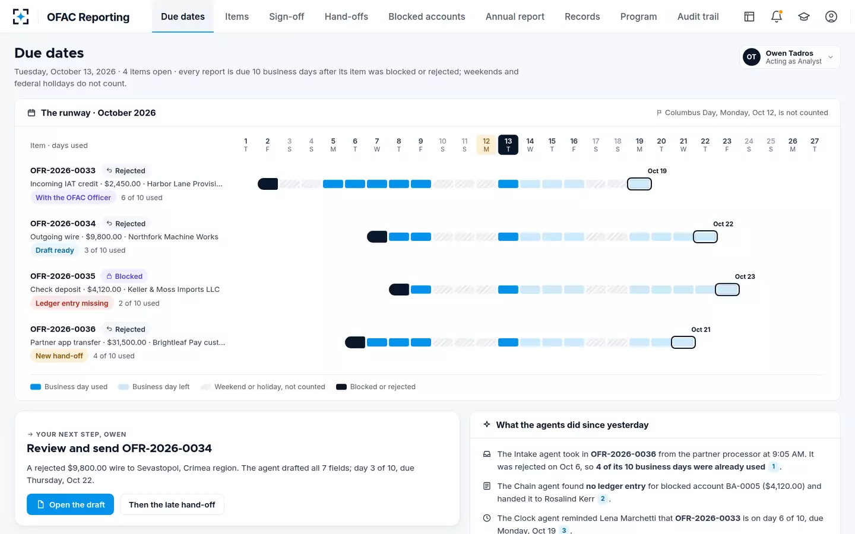Open the user account icon
855x534 pixels.
[x=831, y=17]
